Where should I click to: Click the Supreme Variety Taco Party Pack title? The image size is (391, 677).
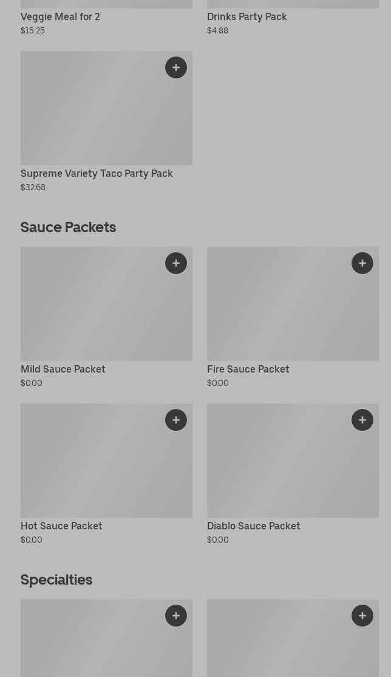pyautogui.click(x=97, y=174)
